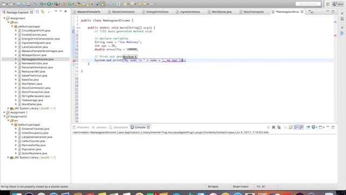The height and width of the screenshot is (195, 346).
Task: Maximize the editor area
Action: pyautogui.click(x=333, y=11)
